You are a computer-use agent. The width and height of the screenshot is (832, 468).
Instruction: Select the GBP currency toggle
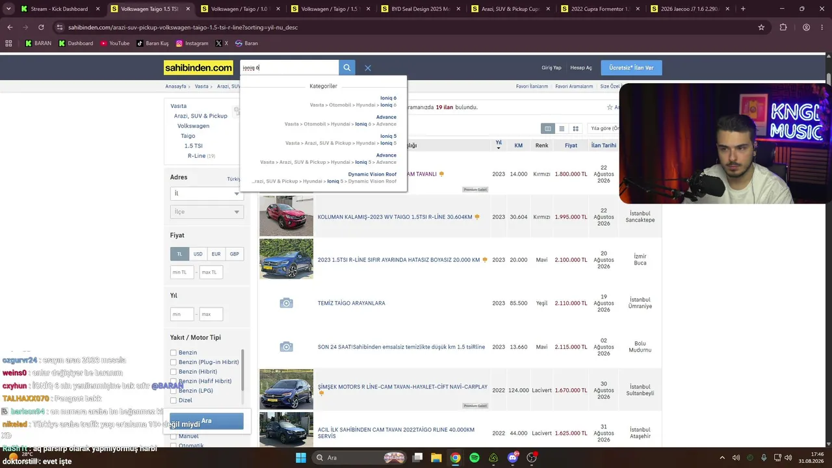[x=234, y=254]
